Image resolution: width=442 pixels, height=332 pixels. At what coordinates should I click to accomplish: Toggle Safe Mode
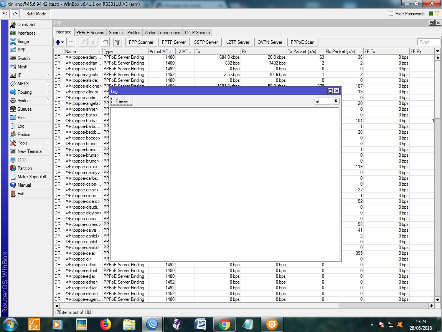(x=36, y=13)
